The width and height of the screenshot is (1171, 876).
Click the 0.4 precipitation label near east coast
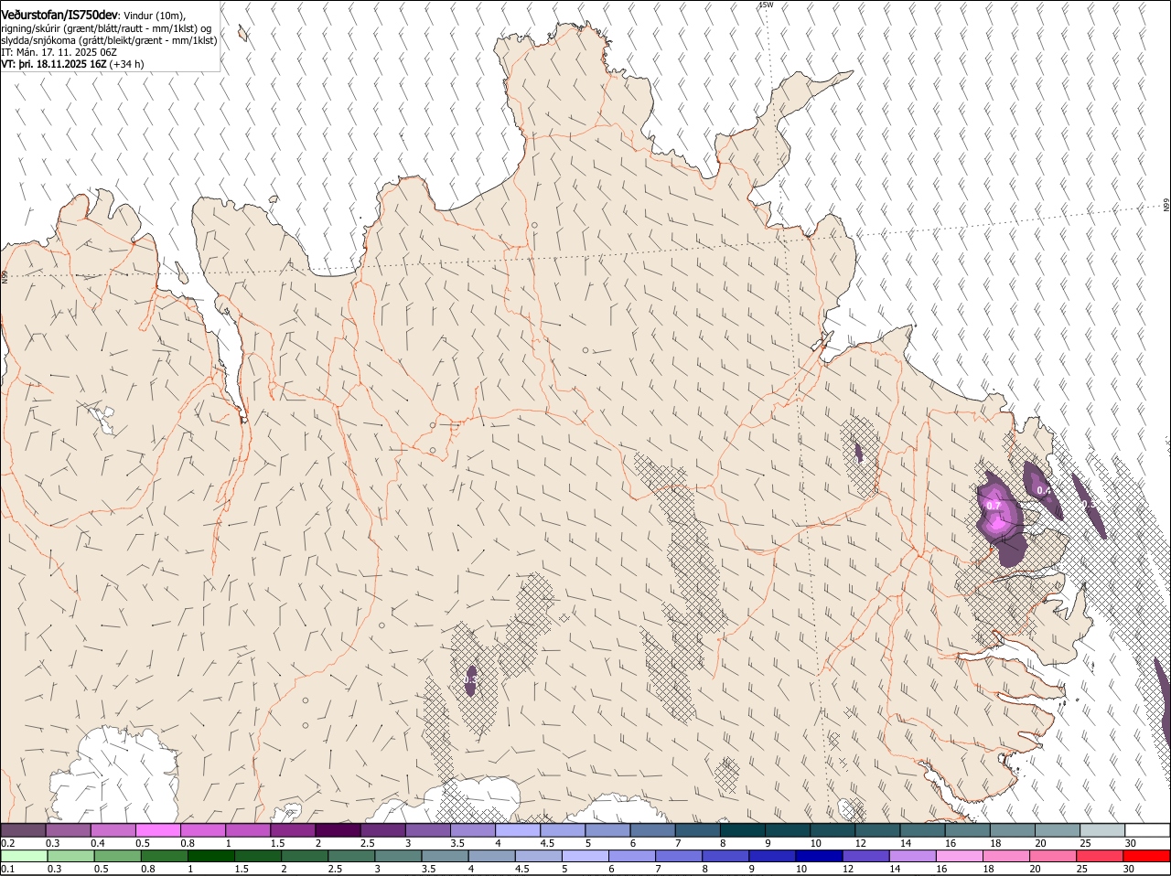(1044, 490)
